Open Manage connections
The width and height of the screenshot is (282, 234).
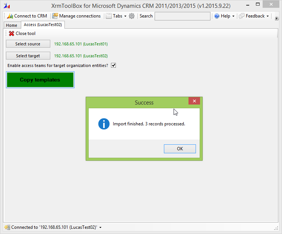(76, 16)
